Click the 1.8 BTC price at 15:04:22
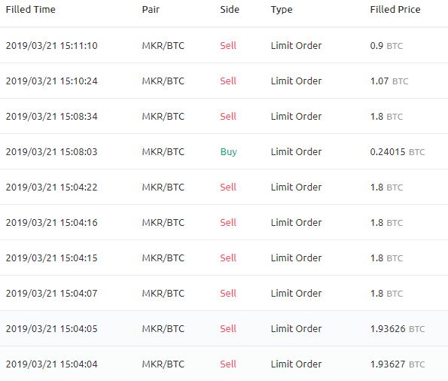Viewport: 448px width, 381px height. (386, 187)
